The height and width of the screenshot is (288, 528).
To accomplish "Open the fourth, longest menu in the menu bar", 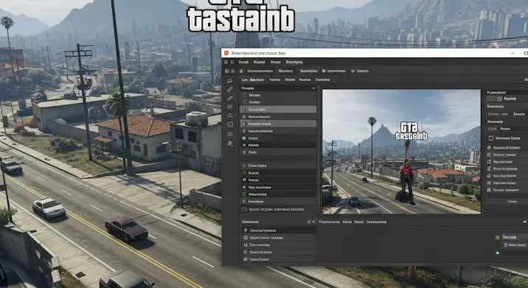I will click(x=294, y=62).
